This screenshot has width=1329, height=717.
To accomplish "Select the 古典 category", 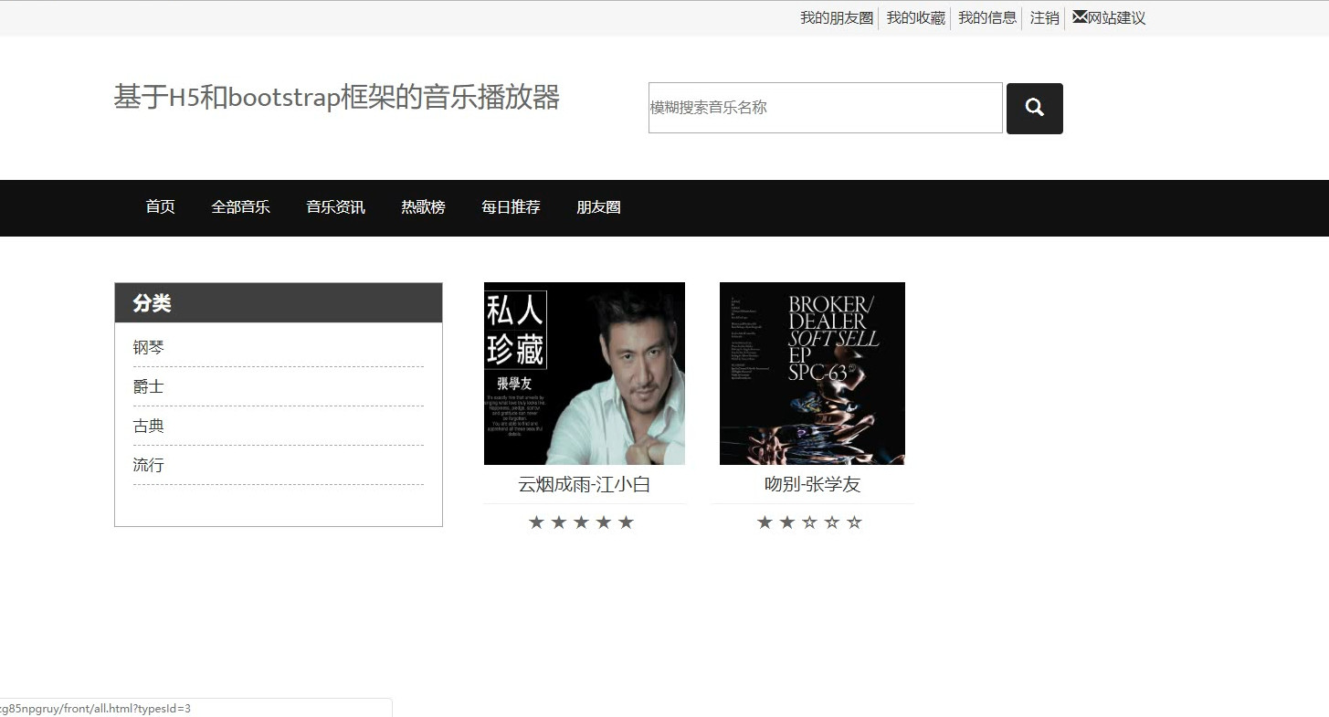I will point(148,427).
